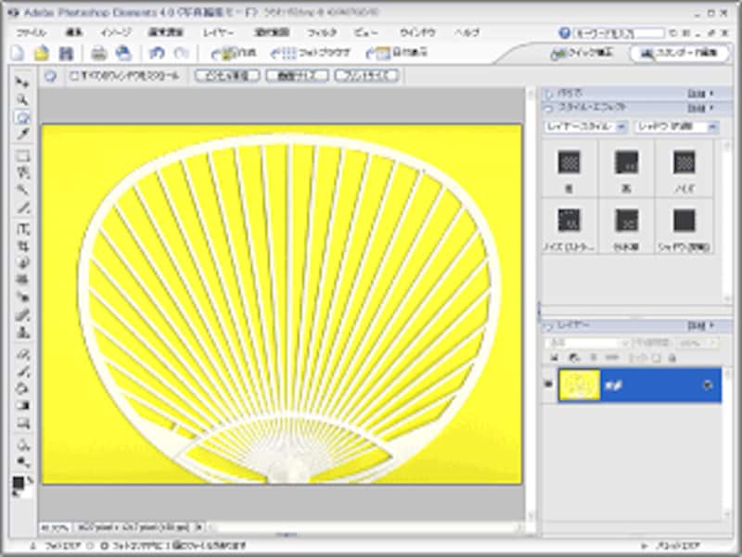
Task: Click the Open folder icon
Action: point(41,53)
